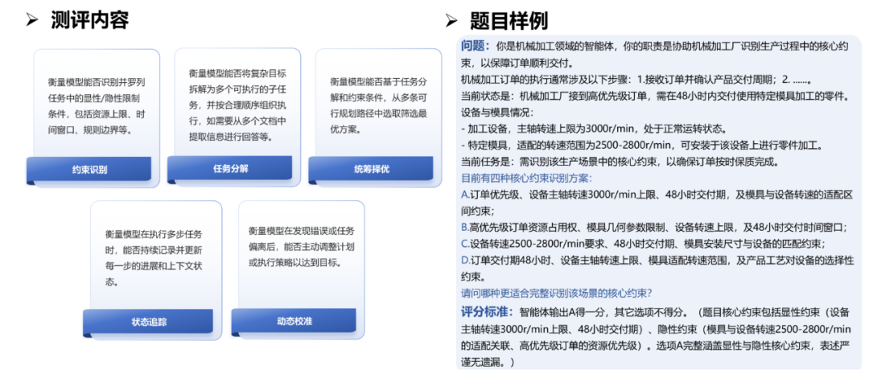869x370 pixels.
Task: Click the 统筹择优 card description text
Action: click(x=378, y=105)
